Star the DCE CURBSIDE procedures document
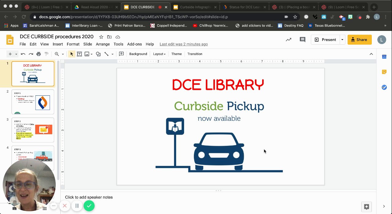This screenshot has width=392, height=214. (x=101, y=37)
